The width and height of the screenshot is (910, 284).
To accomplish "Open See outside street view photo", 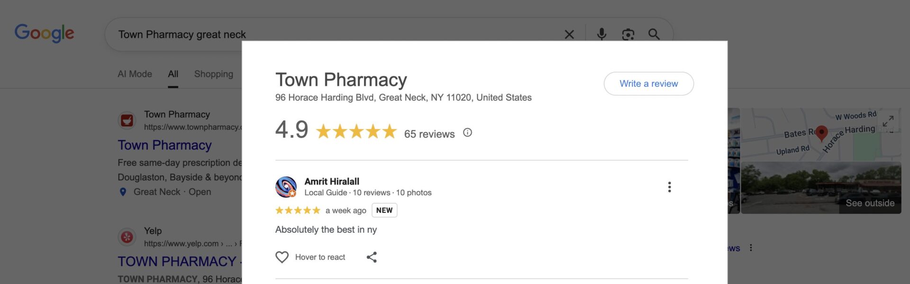I will [x=821, y=188].
